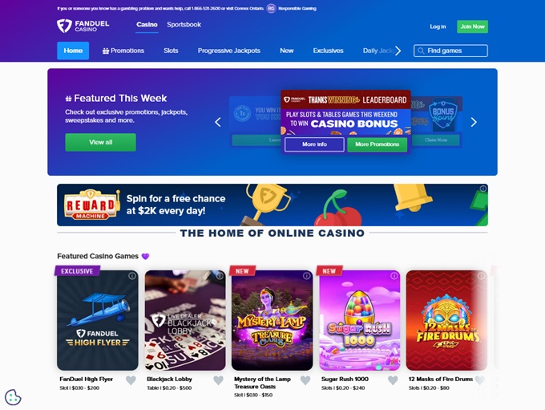Favorite FanDuel High Flyer with heart

131,380
